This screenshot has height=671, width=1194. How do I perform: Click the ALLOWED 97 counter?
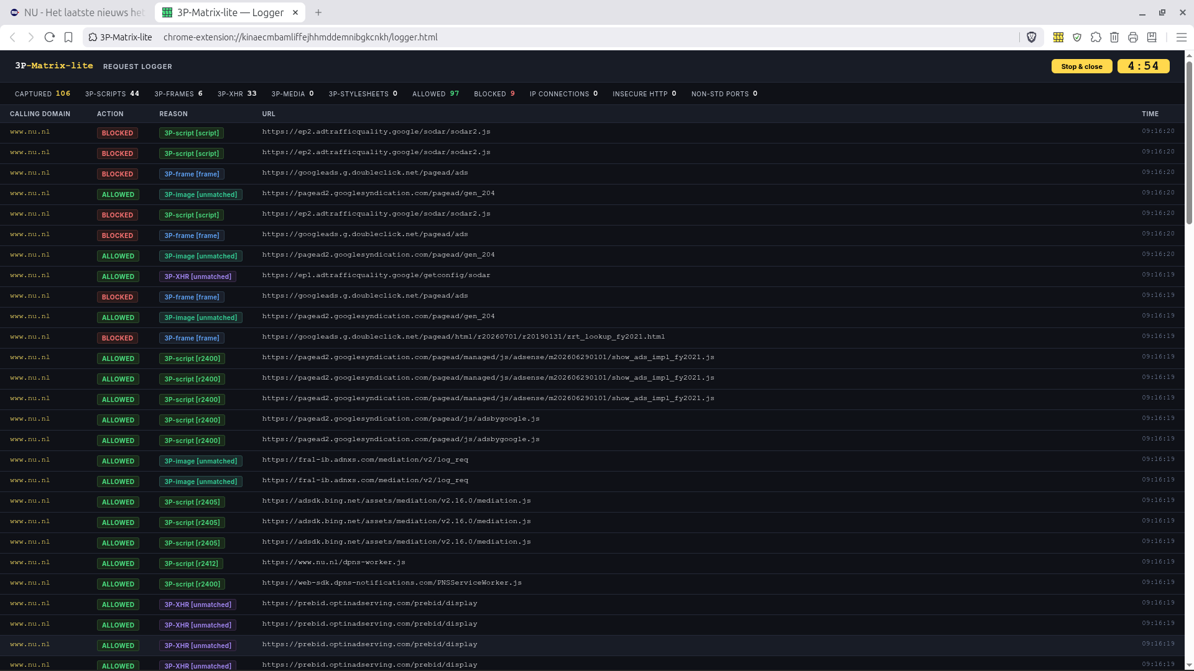pos(435,94)
